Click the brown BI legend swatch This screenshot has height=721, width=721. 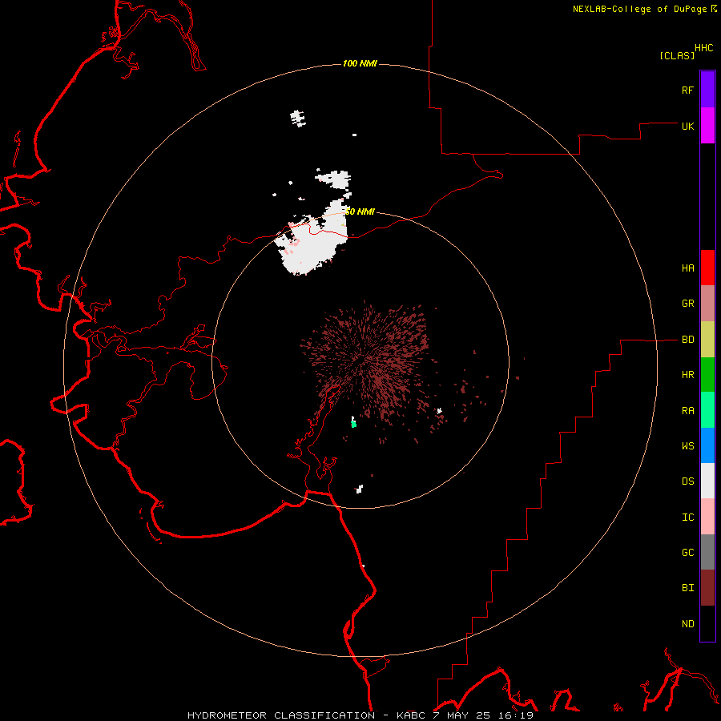coord(707,588)
